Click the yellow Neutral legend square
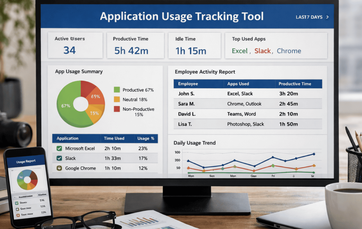Viewport: 362px width, 229px height. tap(117, 99)
